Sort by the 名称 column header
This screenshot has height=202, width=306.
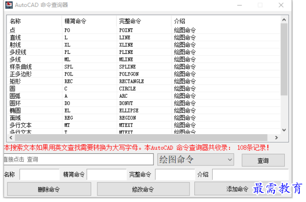[x=34, y=21]
